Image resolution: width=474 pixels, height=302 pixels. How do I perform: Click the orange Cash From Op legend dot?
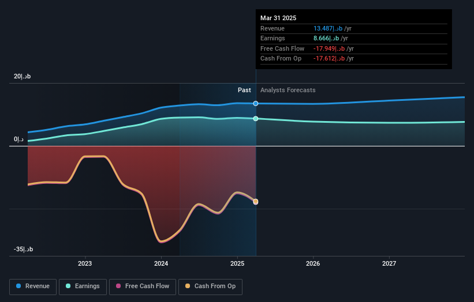click(x=188, y=286)
